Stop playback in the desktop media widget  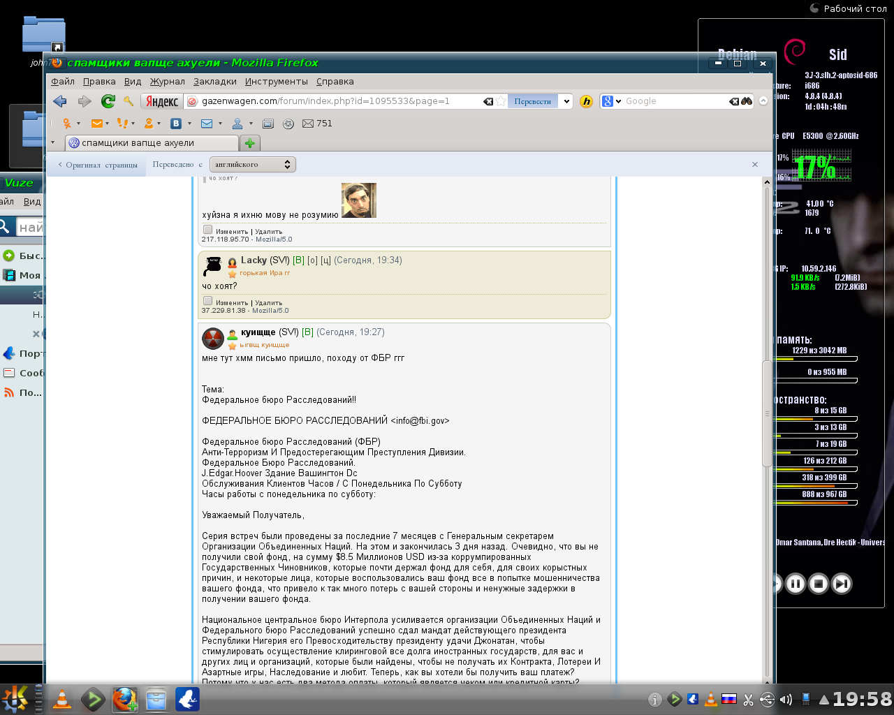point(819,584)
